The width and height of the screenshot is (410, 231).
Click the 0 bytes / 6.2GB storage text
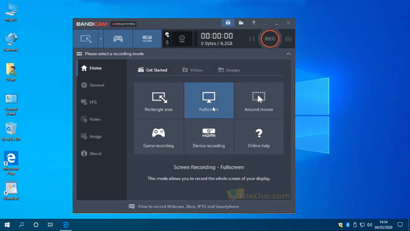216,43
